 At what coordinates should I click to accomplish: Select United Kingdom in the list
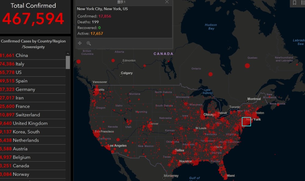(30, 123)
